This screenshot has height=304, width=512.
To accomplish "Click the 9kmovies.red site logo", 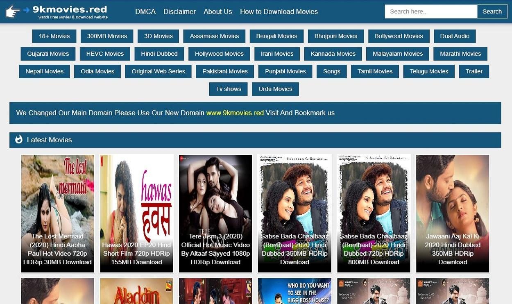I will point(57,11).
